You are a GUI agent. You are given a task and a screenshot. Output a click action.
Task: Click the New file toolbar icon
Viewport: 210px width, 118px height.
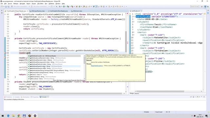(x=2, y=7)
